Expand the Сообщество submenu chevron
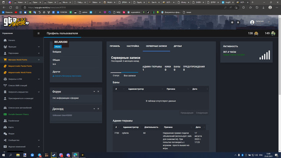 [x=39, y=140]
